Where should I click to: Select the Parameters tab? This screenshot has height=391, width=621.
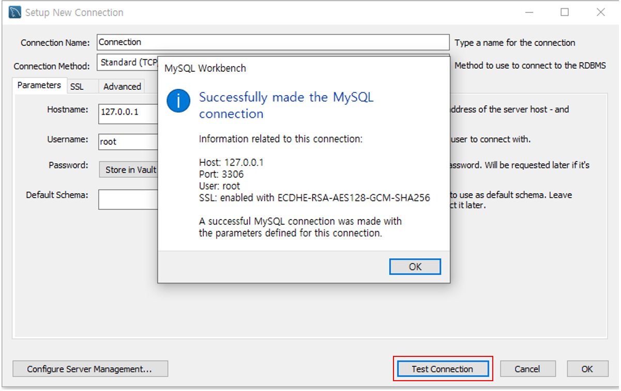click(x=39, y=85)
